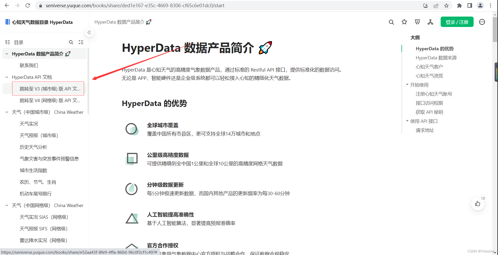498x255 pixels.
Task: Collapse sidebar with the double-chevron button
Action: tap(89, 32)
